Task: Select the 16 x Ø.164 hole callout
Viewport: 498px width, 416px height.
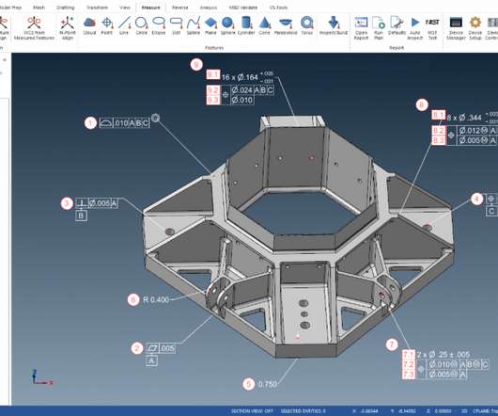Action: click(x=247, y=77)
